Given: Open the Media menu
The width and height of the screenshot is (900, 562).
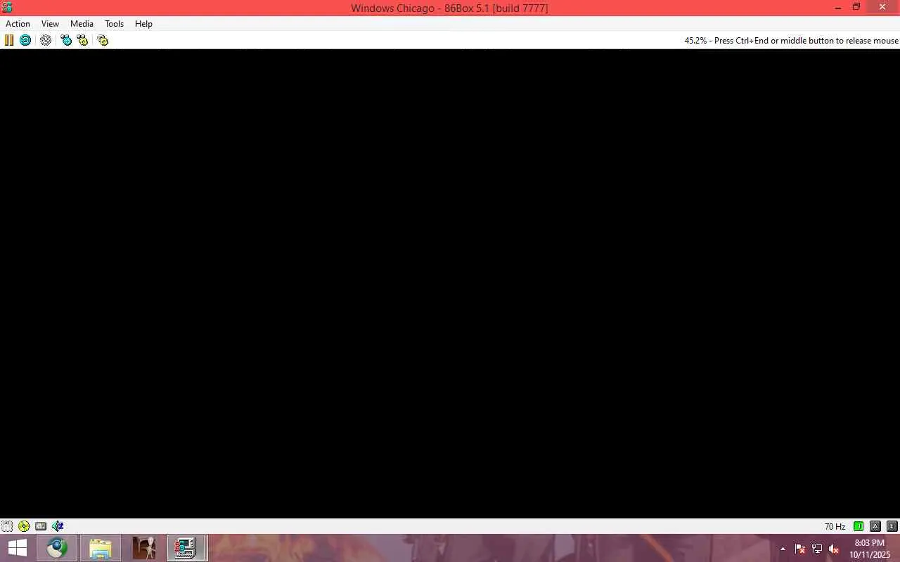Looking at the screenshot, I should click(82, 24).
